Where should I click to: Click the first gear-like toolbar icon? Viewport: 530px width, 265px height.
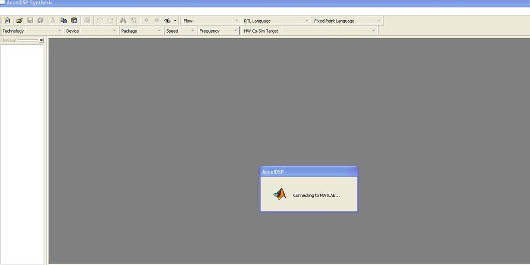146,21
